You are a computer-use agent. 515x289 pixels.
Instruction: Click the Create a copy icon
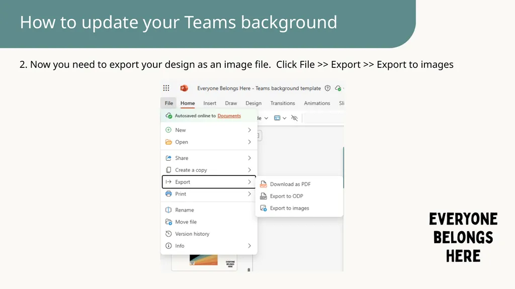[168, 170]
